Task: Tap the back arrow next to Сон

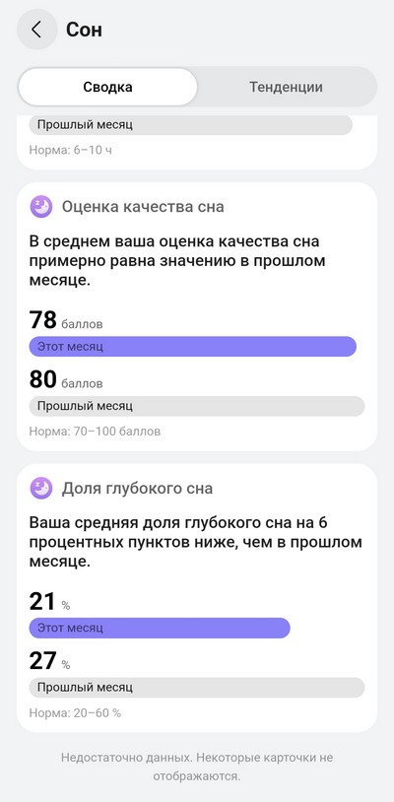Action: click(x=36, y=30)
